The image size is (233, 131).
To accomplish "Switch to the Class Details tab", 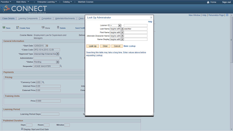I will [8, 19].
